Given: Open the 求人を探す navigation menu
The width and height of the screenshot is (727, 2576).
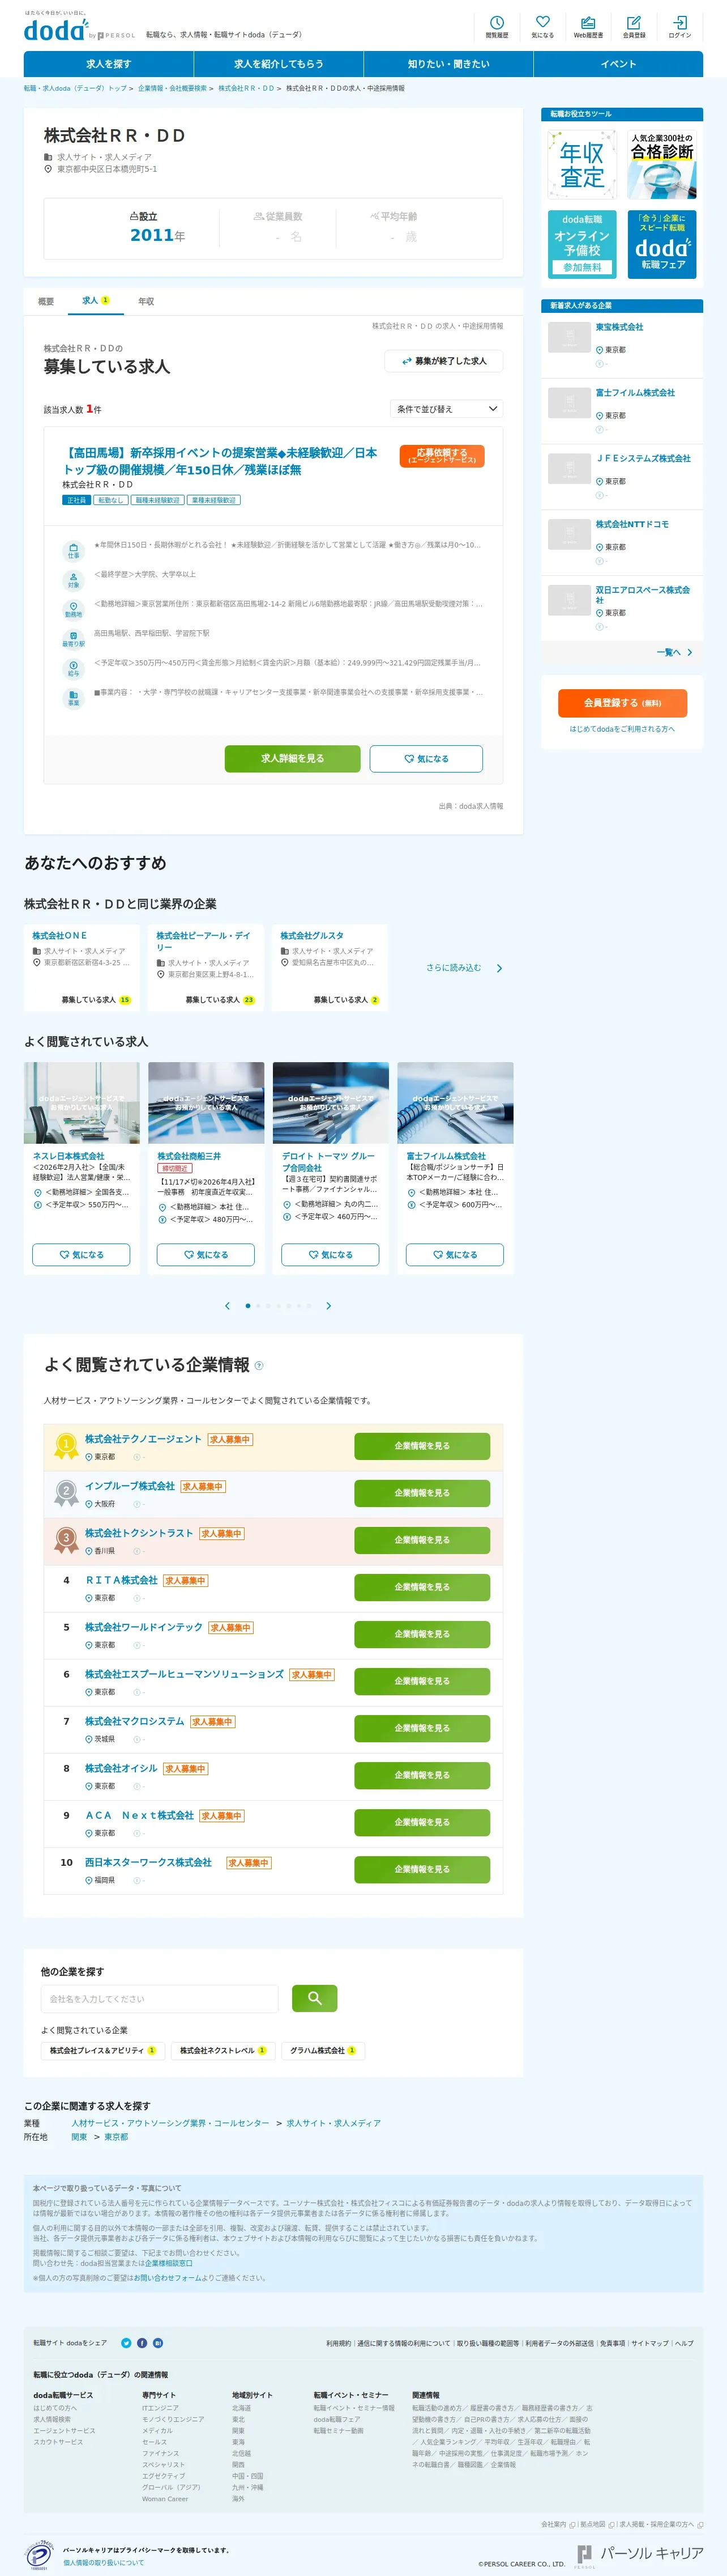Looking at the screenshot, I should click(109, 64).
